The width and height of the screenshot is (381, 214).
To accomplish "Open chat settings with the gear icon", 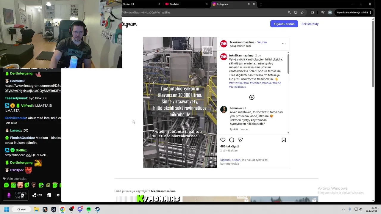I will point(58,195).
